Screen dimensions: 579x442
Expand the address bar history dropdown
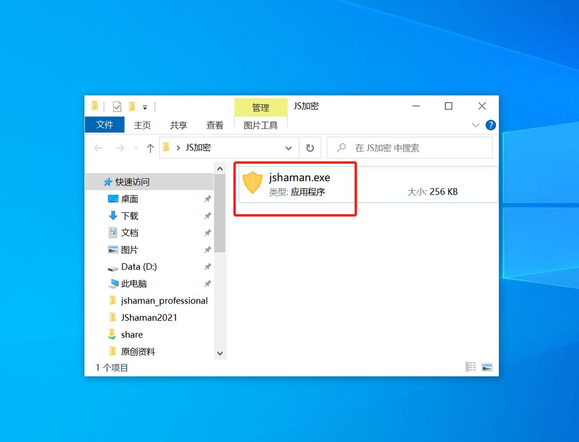(x=289, y=148)
